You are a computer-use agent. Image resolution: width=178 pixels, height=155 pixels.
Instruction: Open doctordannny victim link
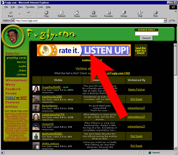[x=49, y=105]
